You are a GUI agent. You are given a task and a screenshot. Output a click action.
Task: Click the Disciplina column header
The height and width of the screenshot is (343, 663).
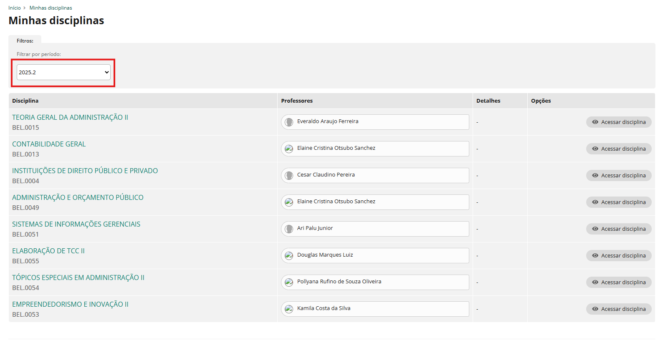coord(25,101)
